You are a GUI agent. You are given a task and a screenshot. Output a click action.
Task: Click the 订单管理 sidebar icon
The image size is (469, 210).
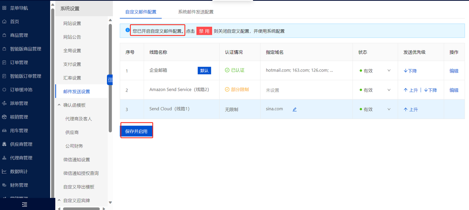click(x=4, y=63)
